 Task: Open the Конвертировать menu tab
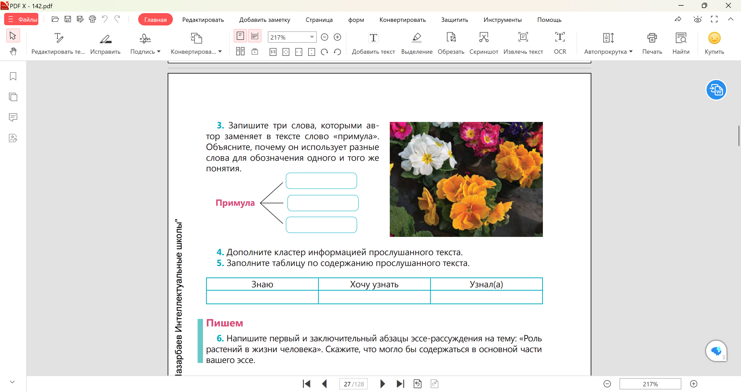pyautogui.click(x=402, y=20)
